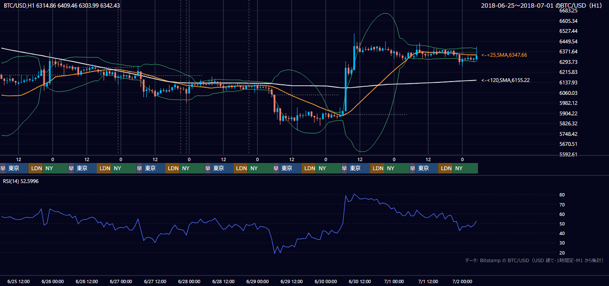
Task: Click price axis value 6527.44
Action: pyautogui.click(x=568, y=31)
